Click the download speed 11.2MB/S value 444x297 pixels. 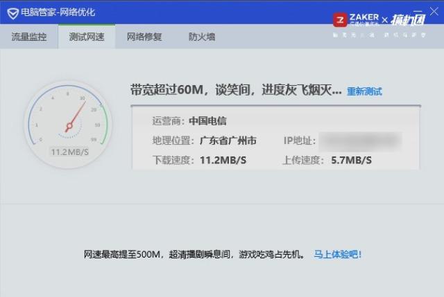[223, 160]
